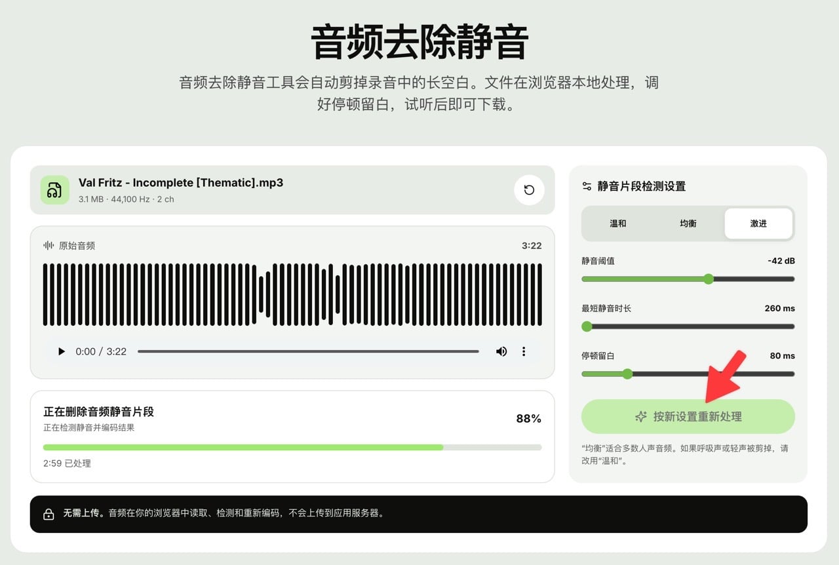Click the lock icon in the black banner
This screenshot has width=839, height=565.
point(49,515)
